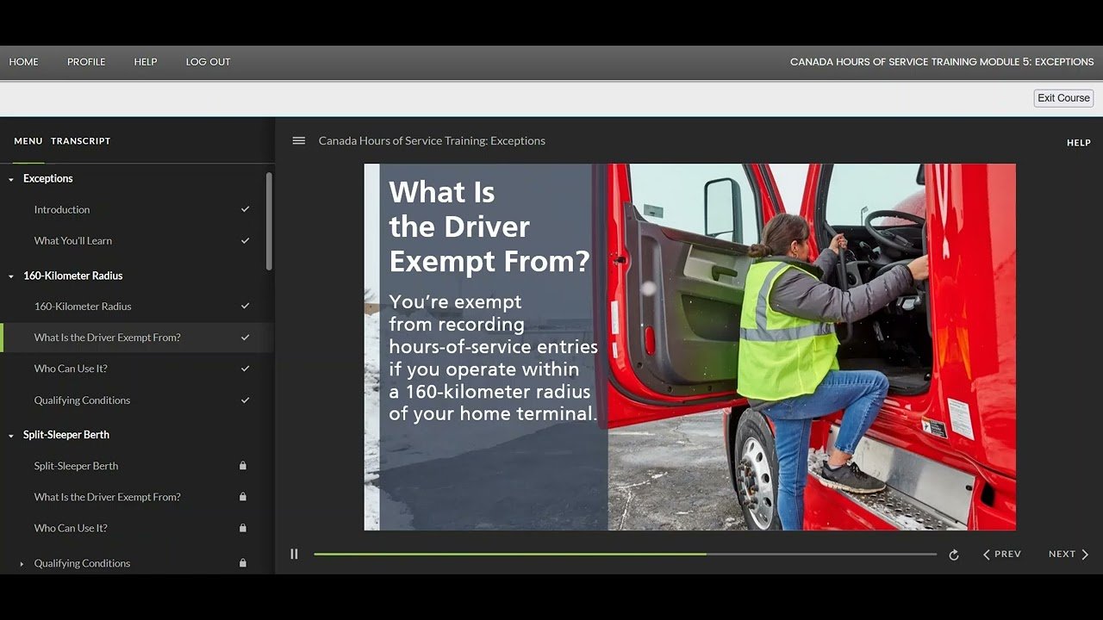
Task: Click the checkmark beside What You'll Learn
Action: [x=245, y=240]
